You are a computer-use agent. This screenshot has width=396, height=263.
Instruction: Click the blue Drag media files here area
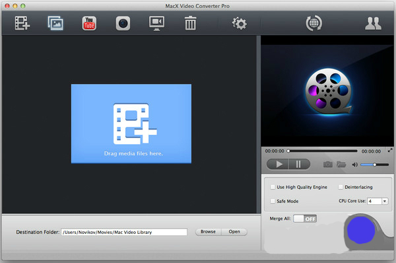(x=131, y=124)
